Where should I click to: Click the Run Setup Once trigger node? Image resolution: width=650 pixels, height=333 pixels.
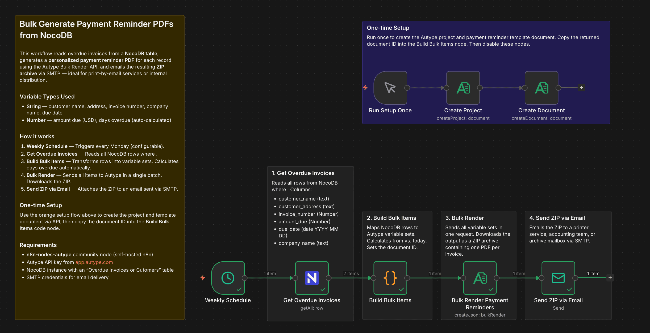pos(390,88)
